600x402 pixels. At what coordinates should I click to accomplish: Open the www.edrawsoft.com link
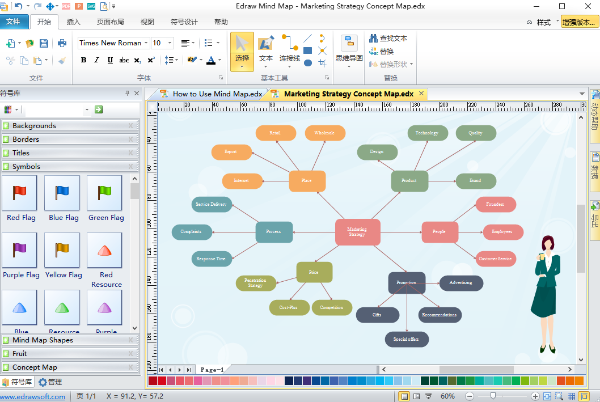click(32, 396)
